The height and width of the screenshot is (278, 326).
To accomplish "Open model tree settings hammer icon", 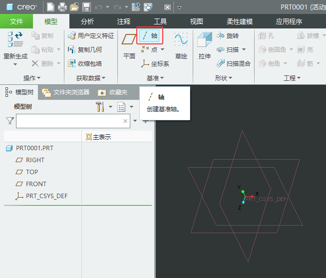I will 100,107.
